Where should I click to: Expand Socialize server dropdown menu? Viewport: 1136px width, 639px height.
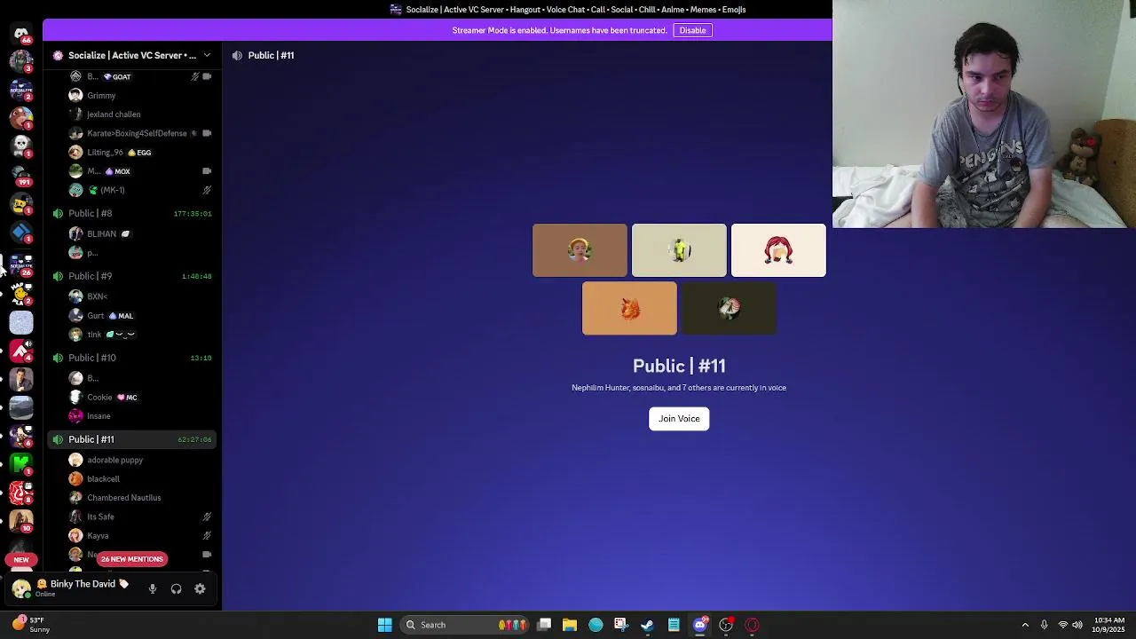[207, 55]
